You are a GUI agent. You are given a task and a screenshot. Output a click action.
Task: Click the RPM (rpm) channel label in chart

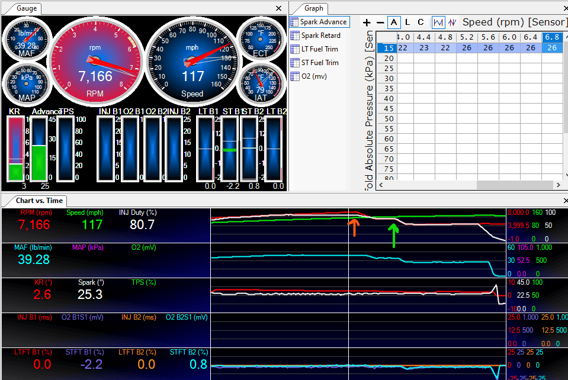pyautogui.click(x=36, y=212)
